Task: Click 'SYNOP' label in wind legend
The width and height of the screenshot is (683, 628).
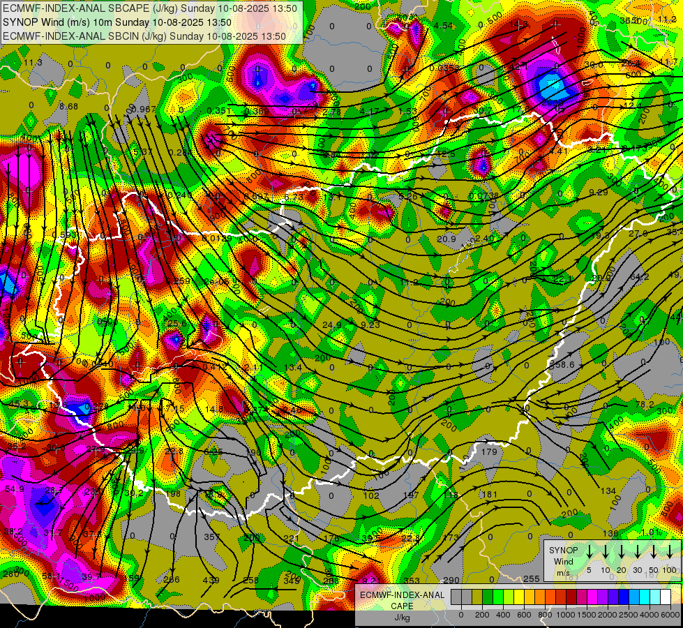Action: (563, 551)
